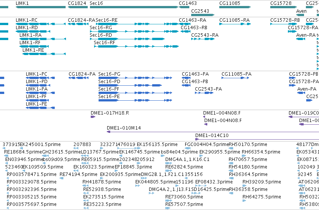319x210 pixels.
Task: Select protein LIMK1-PD
Action: pos(37,82)
